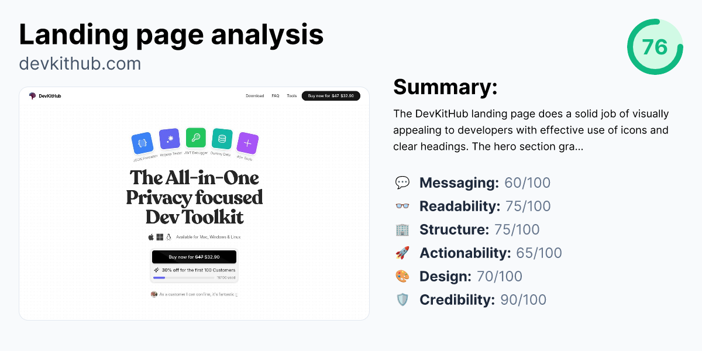Click the Windows platform icon
Viewport: 702px width, 351px height.
tap(159, 237)
